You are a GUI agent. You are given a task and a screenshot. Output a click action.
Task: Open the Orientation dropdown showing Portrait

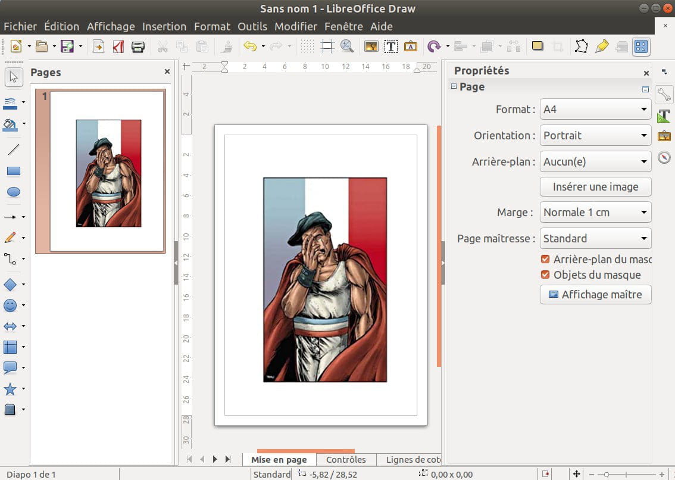(595, 135)
